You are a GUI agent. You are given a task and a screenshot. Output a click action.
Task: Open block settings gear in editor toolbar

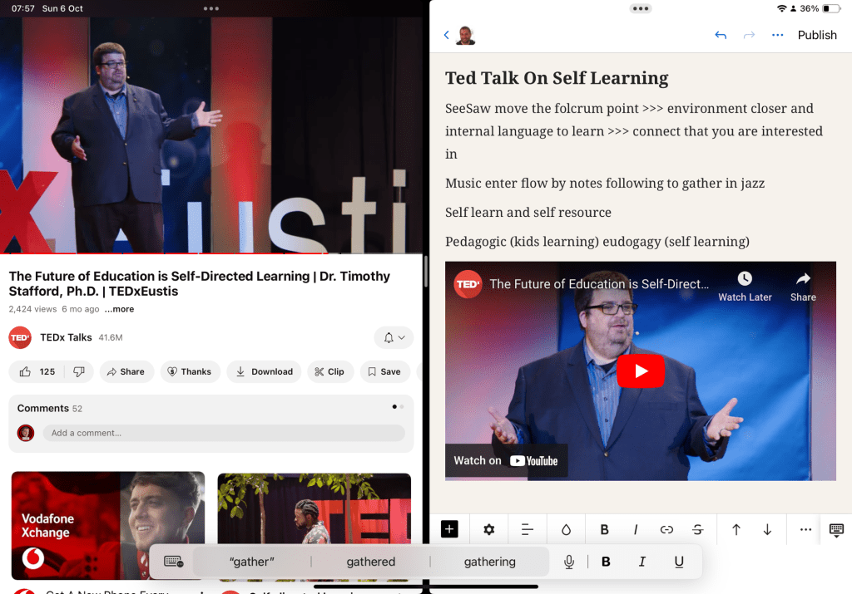click(489, 529)
